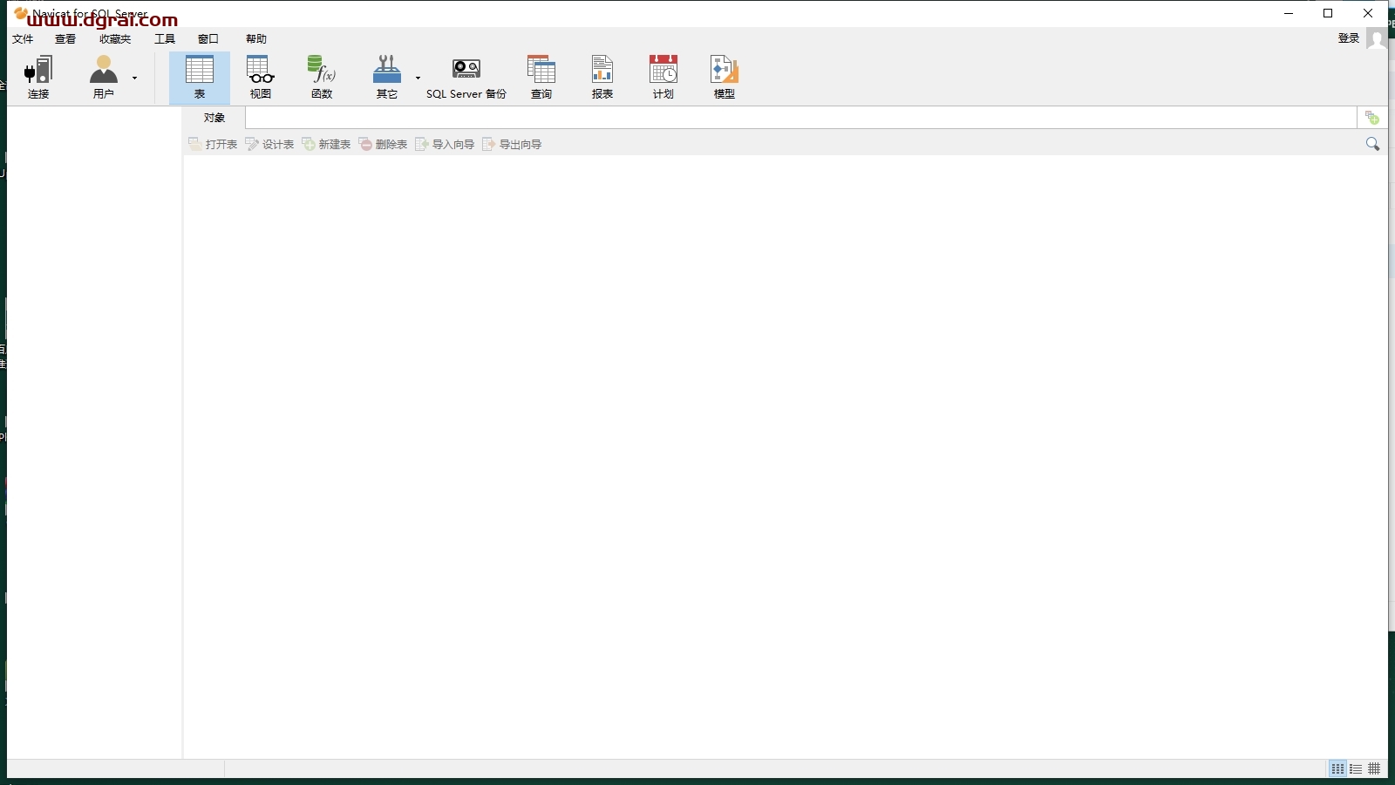Open the 工具 menu
The width and height of the screenshot is (1395, 785).
click(165, 39)
